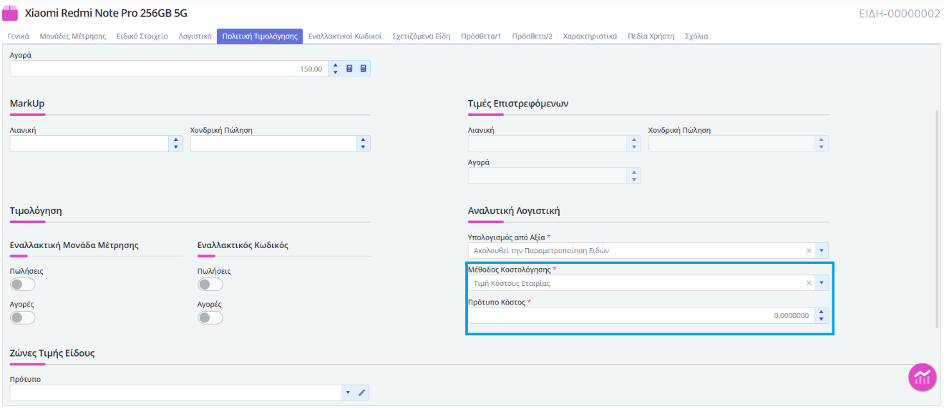This screenshot has height=409, width=944.
Task: Decrease the Αγορά price with down arrow
Action: coord(336,72)
